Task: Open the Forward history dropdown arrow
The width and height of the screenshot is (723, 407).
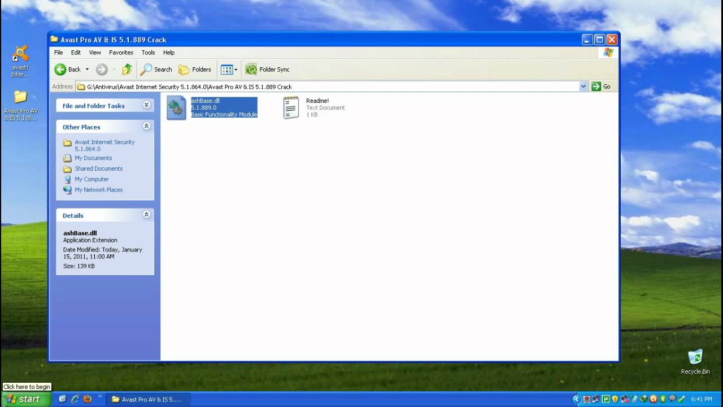Action: pyautogui.click(x=114, y=70)
